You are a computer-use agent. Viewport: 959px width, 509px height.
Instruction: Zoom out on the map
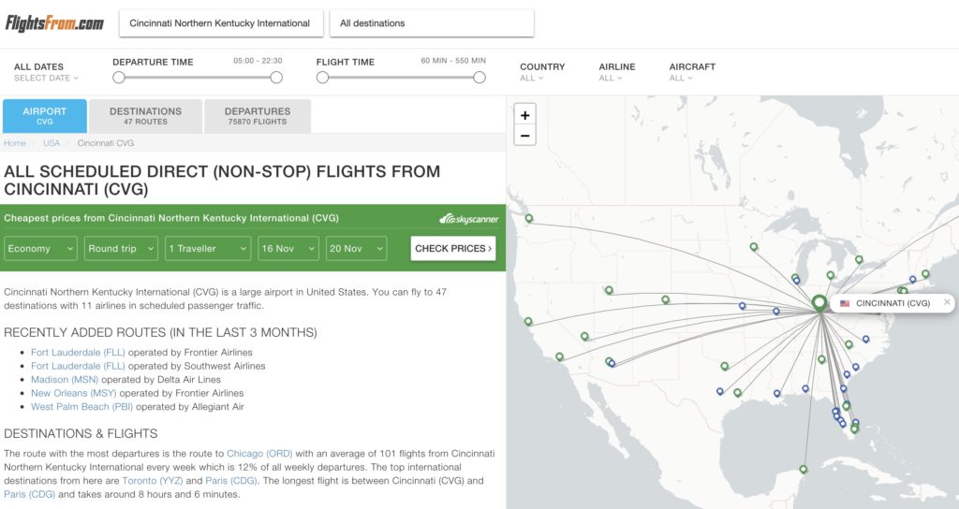tap(524, 136)
